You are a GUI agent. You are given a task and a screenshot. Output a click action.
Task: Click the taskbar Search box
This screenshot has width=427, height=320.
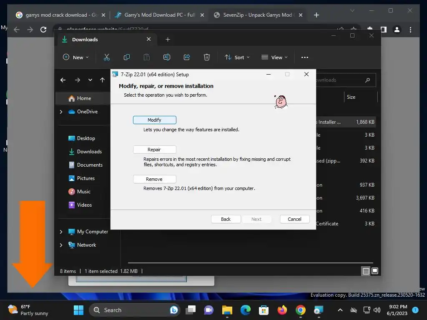[135, 310]
